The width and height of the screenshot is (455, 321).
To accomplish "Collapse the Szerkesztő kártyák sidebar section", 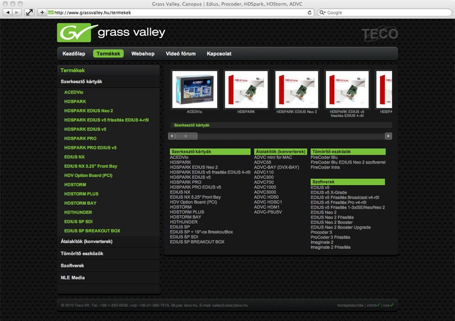I will 81,82.
